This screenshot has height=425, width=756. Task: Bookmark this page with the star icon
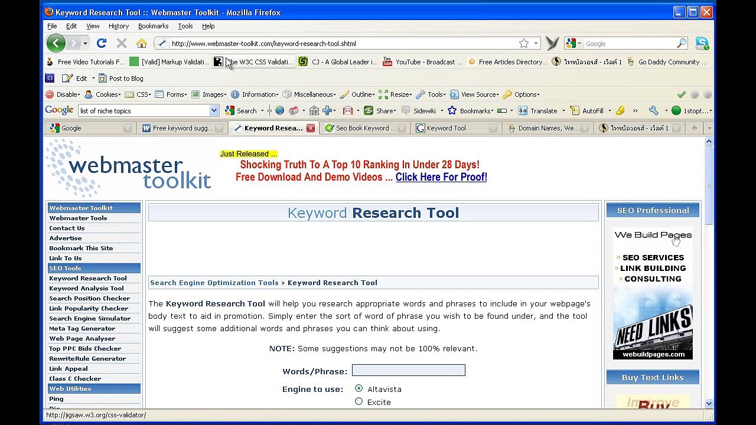click(524, 43)
